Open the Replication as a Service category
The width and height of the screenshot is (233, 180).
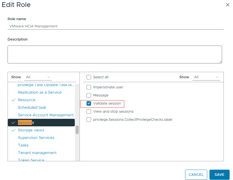pyautogui.click(x=39, y=92)
